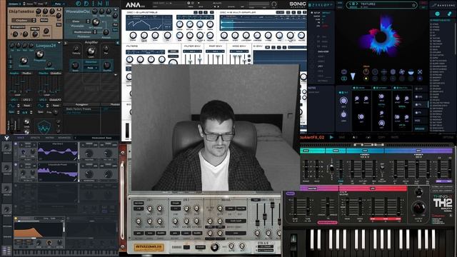Image resolution: width=457 pixels, height=257 pixels.
Task: Click the white triangle icon in Zyklop
Action: (x=353, y=76)
